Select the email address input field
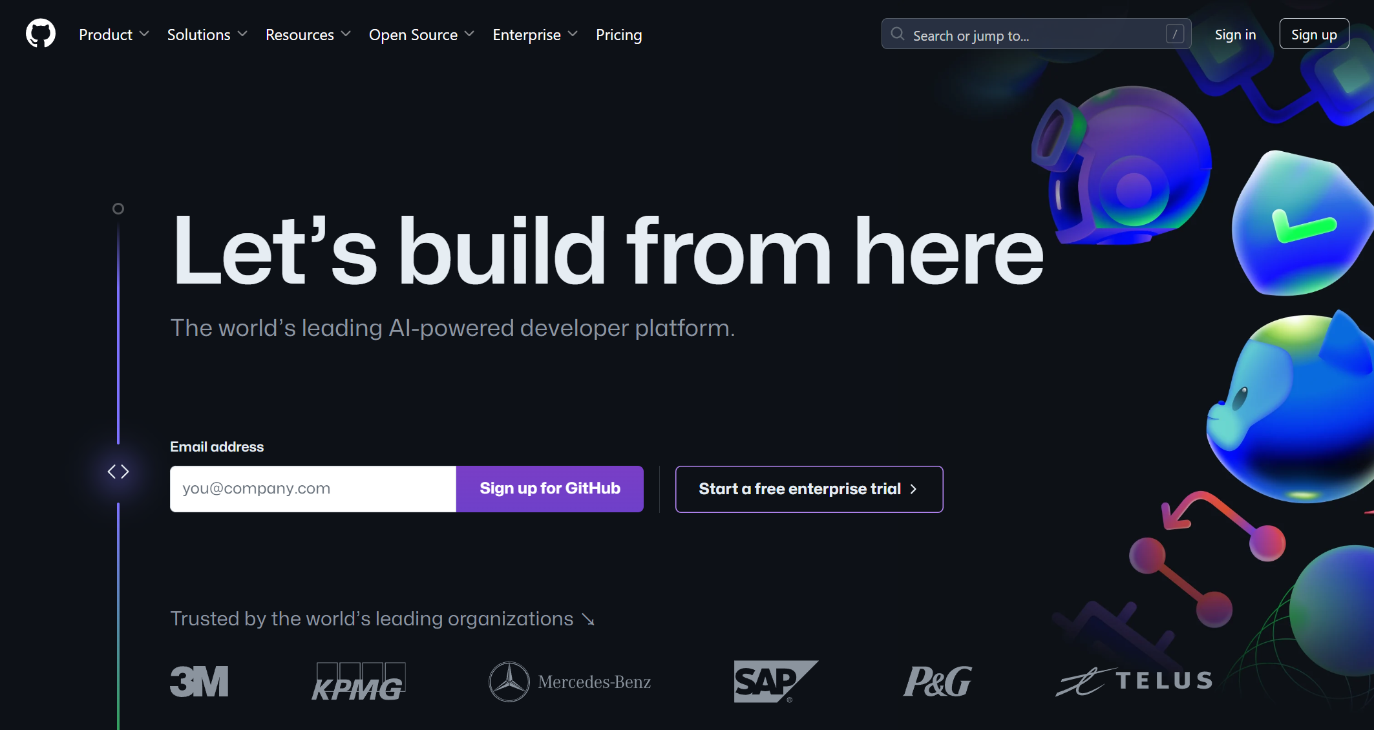Image resolution: width=1374 pixels, height=730 pixels. (x=313, y=488)
